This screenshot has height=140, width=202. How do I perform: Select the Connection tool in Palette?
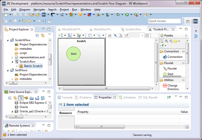pos(173,57)
